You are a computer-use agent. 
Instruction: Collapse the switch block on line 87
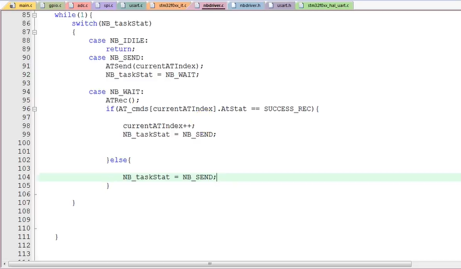coord(35,32)
